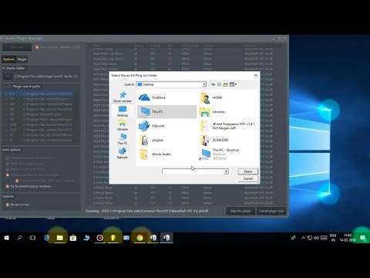Open the View Menu icon in dialog toolbar

pos(233,84)
